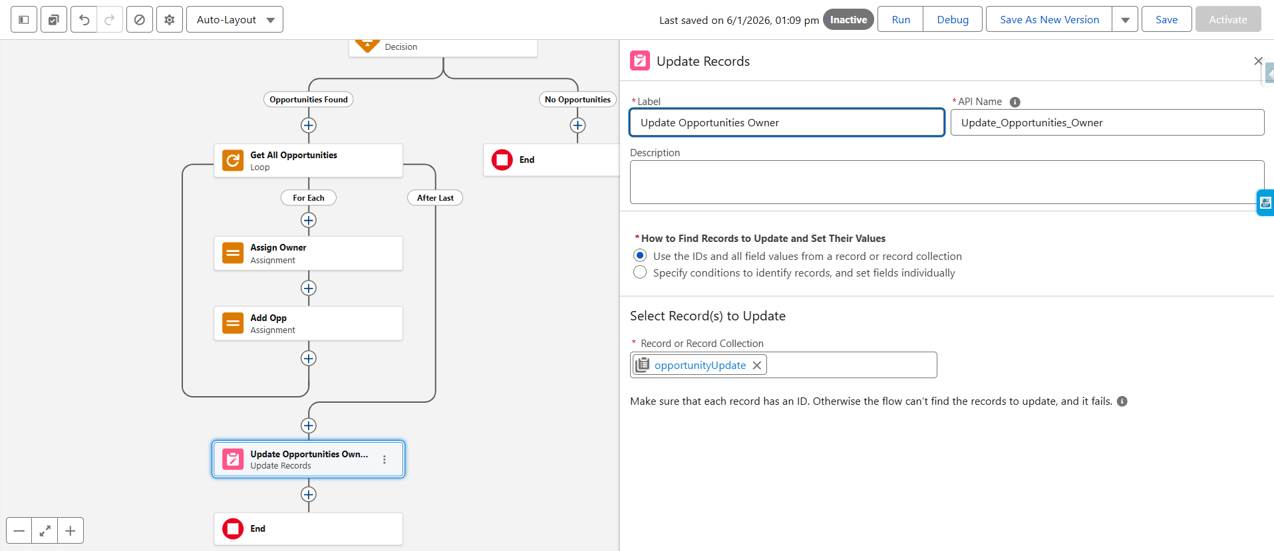The width and height of the screenshot is (1274, 551).
Task: Click the Save button
Action: click(x=1166, y=20)
